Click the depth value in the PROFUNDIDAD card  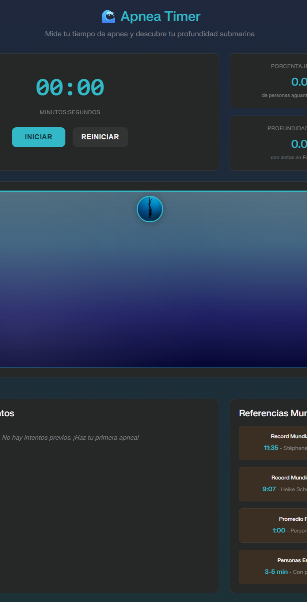click(299, 144)
